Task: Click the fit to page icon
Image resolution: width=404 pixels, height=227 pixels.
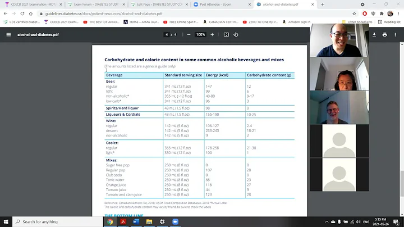Action: (226, 35)
